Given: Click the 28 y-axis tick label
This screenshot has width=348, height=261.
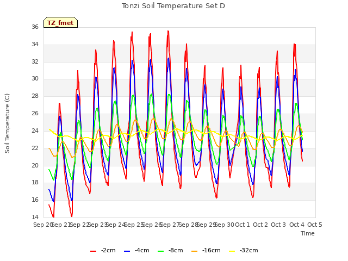Looking at the screenshot, I should [35, 96].
